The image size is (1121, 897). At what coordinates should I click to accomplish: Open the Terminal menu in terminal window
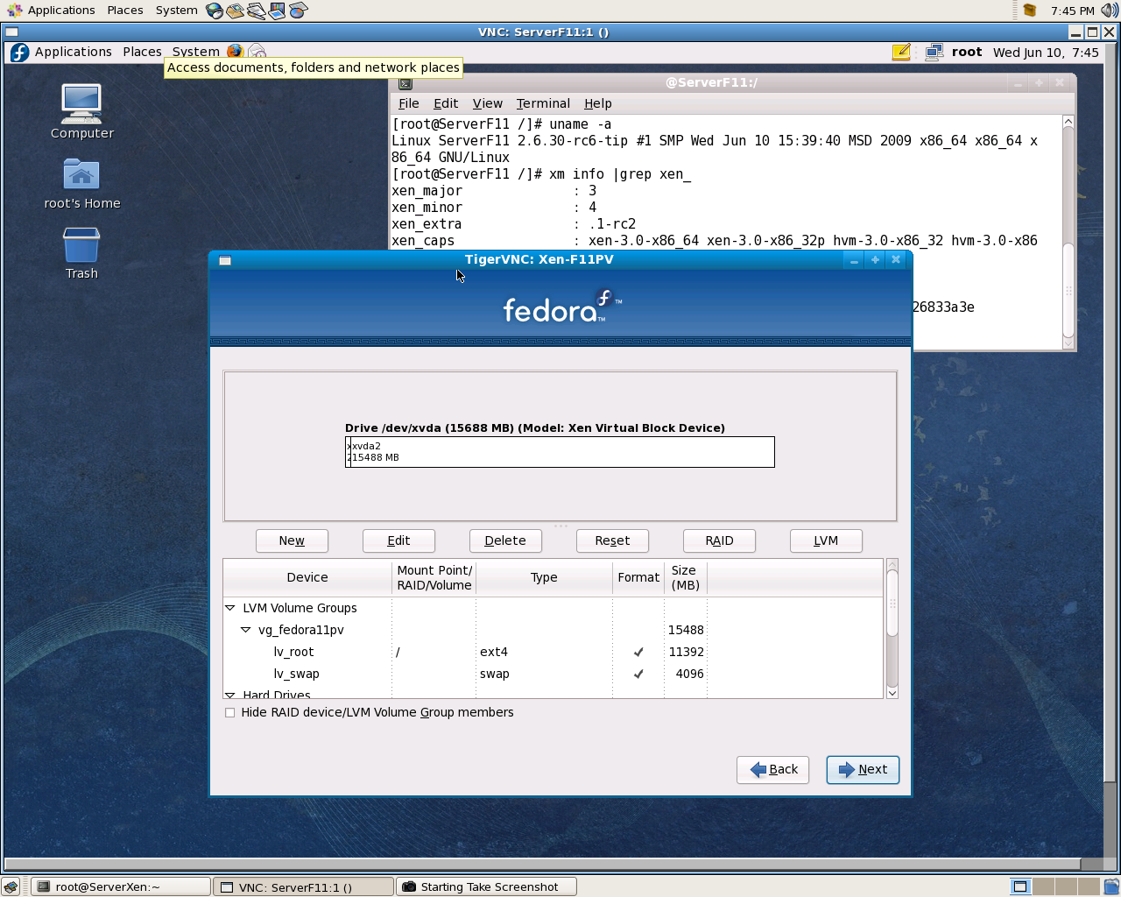pos(543,103)
